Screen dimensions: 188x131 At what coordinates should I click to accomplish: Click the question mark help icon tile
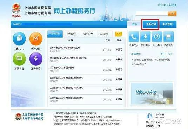click(x=157, y=37)
